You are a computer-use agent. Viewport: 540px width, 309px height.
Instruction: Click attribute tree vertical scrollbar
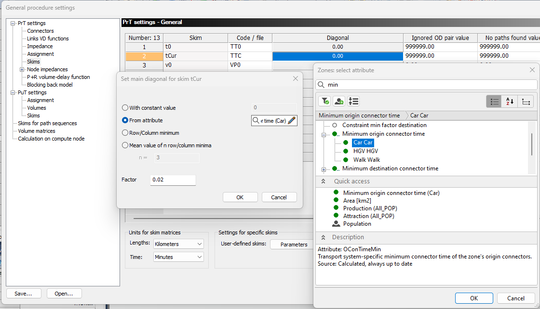tap(532, 144)
